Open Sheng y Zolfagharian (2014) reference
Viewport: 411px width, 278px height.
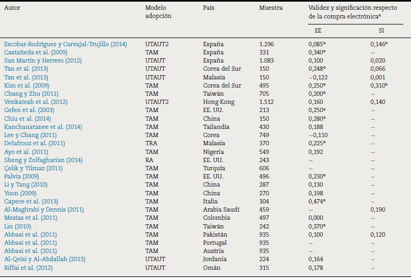(43, 159)
